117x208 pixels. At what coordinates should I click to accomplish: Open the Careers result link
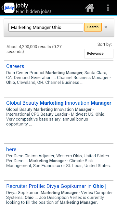click(x=15, y=66)
